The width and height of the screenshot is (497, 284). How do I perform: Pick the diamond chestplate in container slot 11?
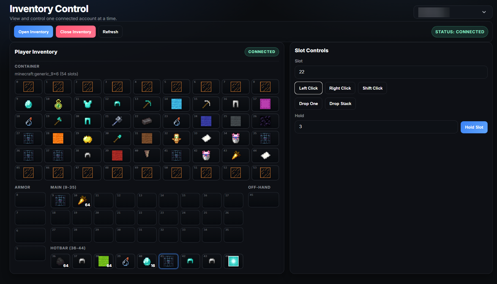(88, 104)
